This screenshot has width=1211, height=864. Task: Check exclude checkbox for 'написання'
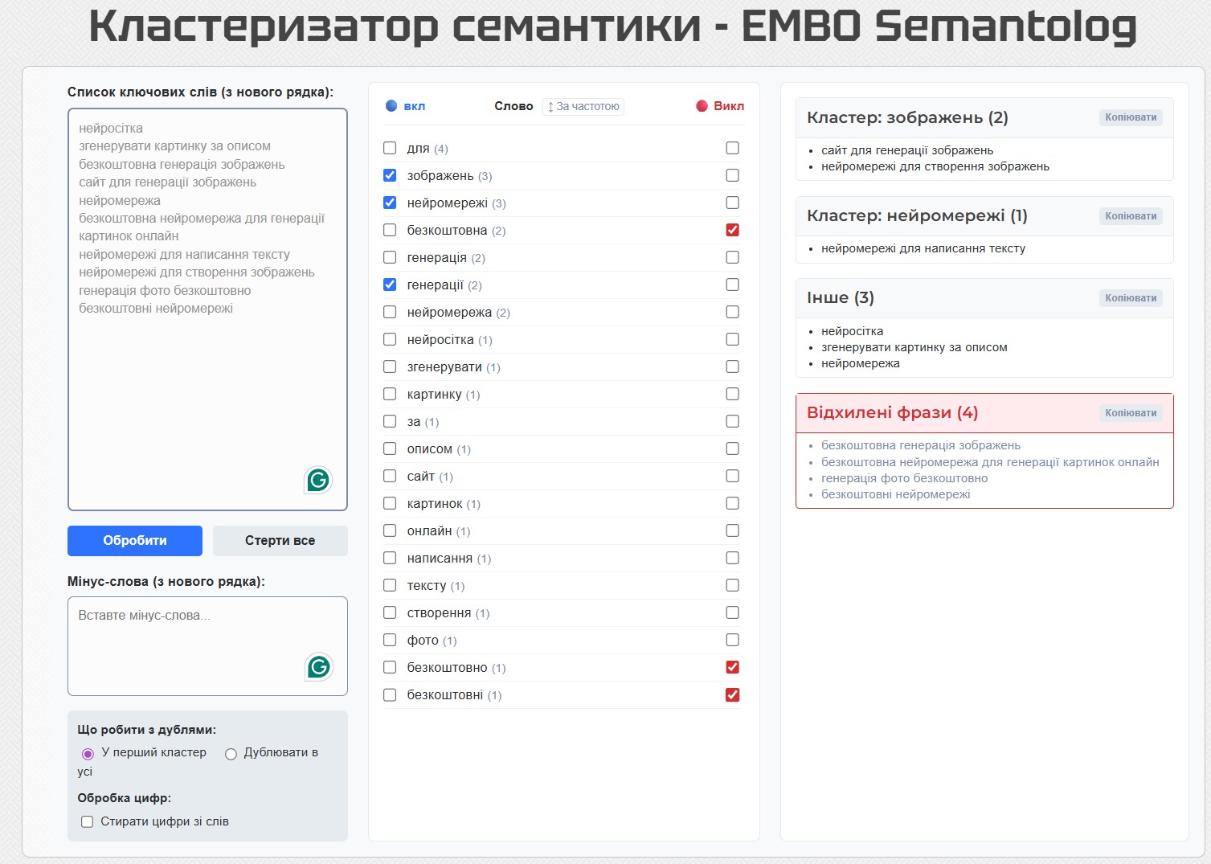[732, 558]
